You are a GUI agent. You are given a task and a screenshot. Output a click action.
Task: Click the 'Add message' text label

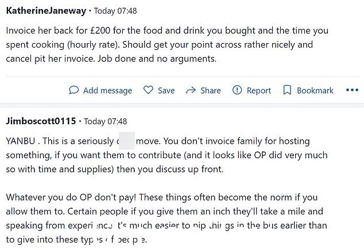107,91
